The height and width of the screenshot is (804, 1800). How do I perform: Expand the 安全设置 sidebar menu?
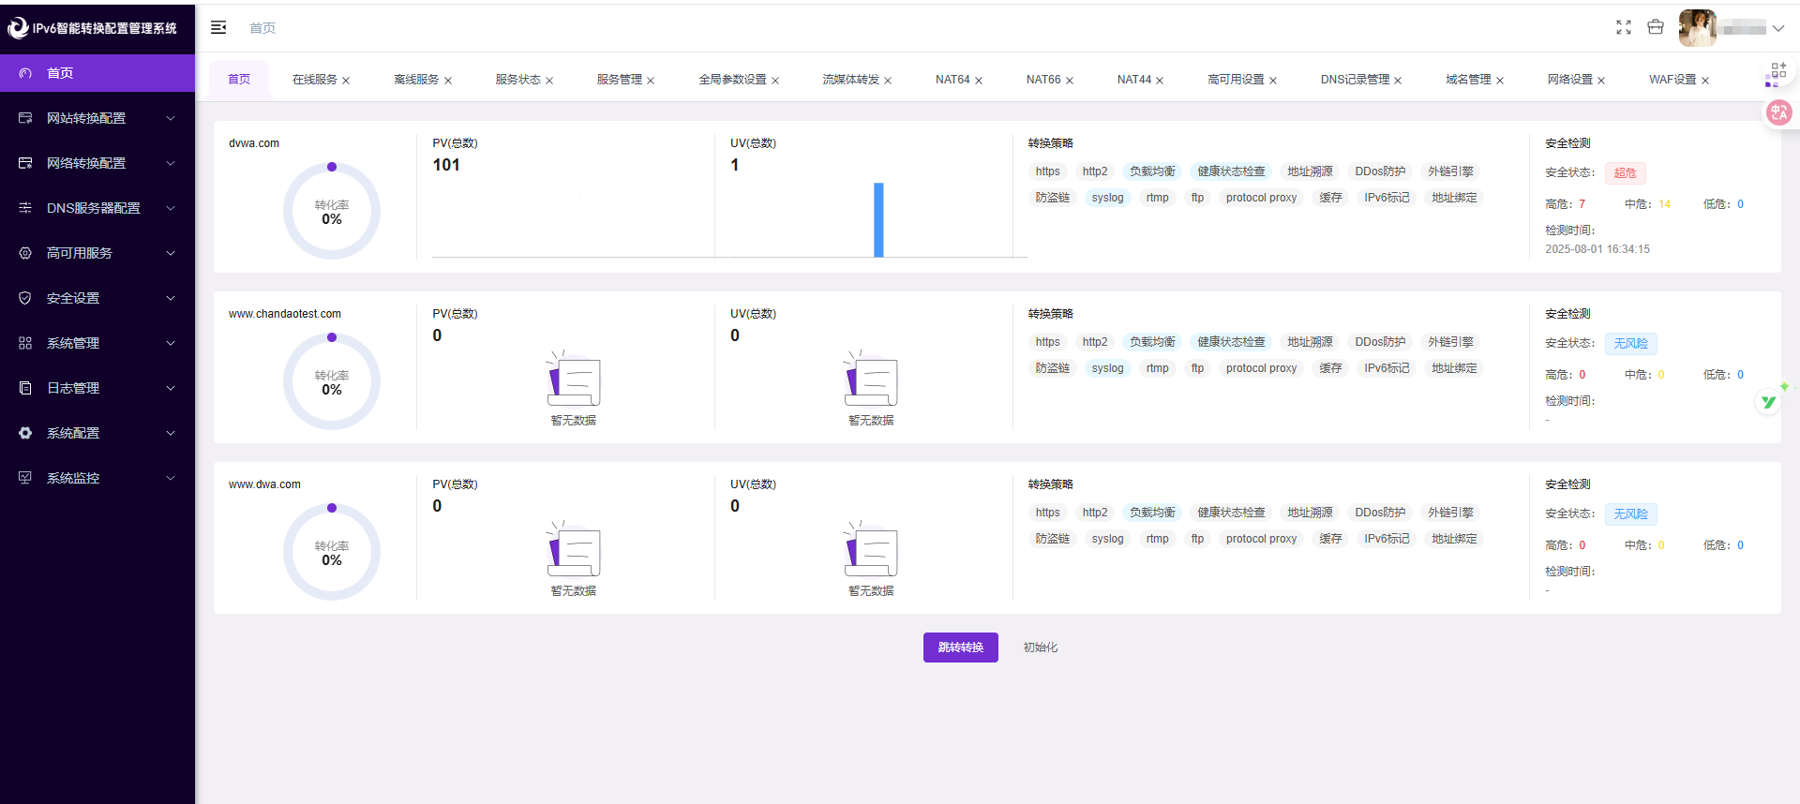pos(97,298)
